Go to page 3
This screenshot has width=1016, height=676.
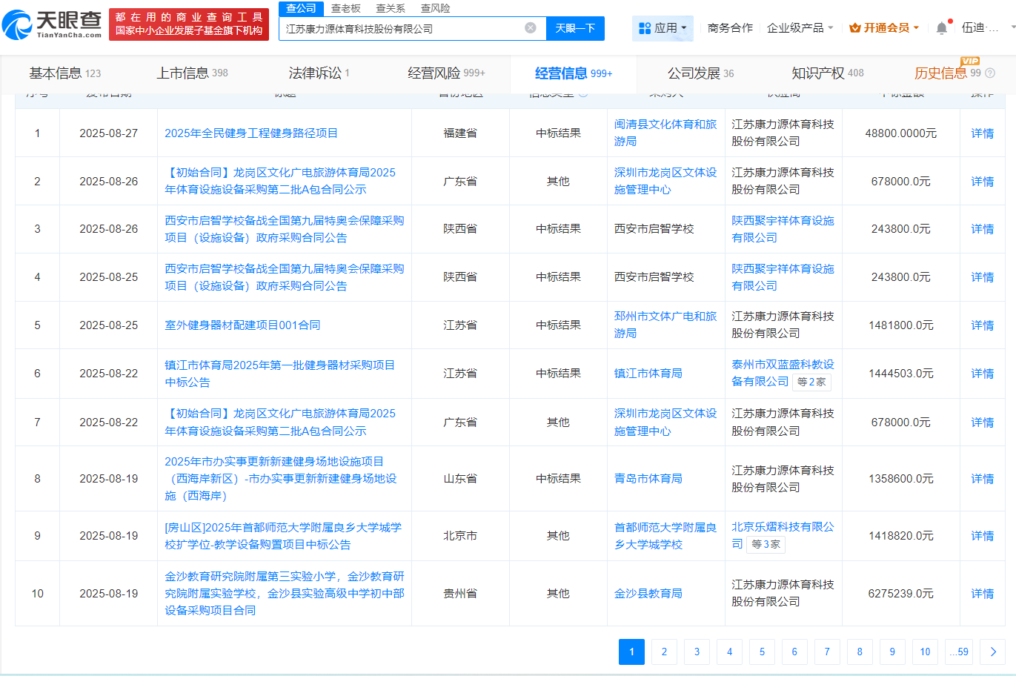click(x=697, y=652)
